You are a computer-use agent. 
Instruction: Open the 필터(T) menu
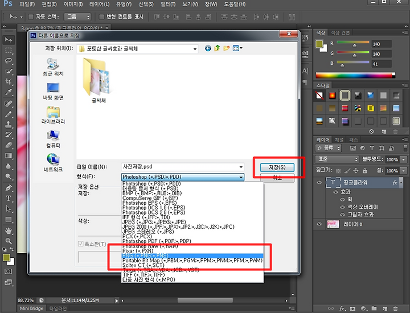point(168,4)
